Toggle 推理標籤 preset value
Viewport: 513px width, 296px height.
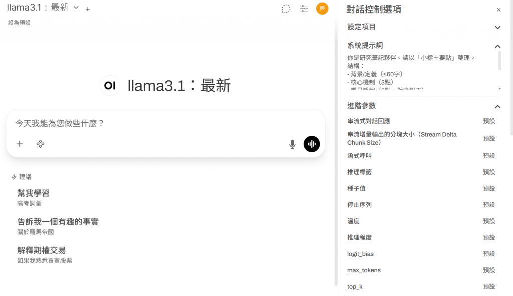pos(489,172)
